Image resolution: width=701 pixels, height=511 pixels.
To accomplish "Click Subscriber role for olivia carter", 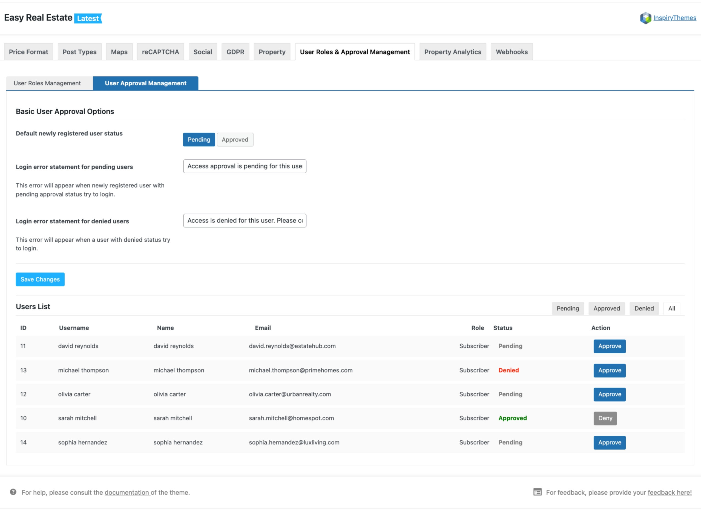I will click(x=474, y=394).
